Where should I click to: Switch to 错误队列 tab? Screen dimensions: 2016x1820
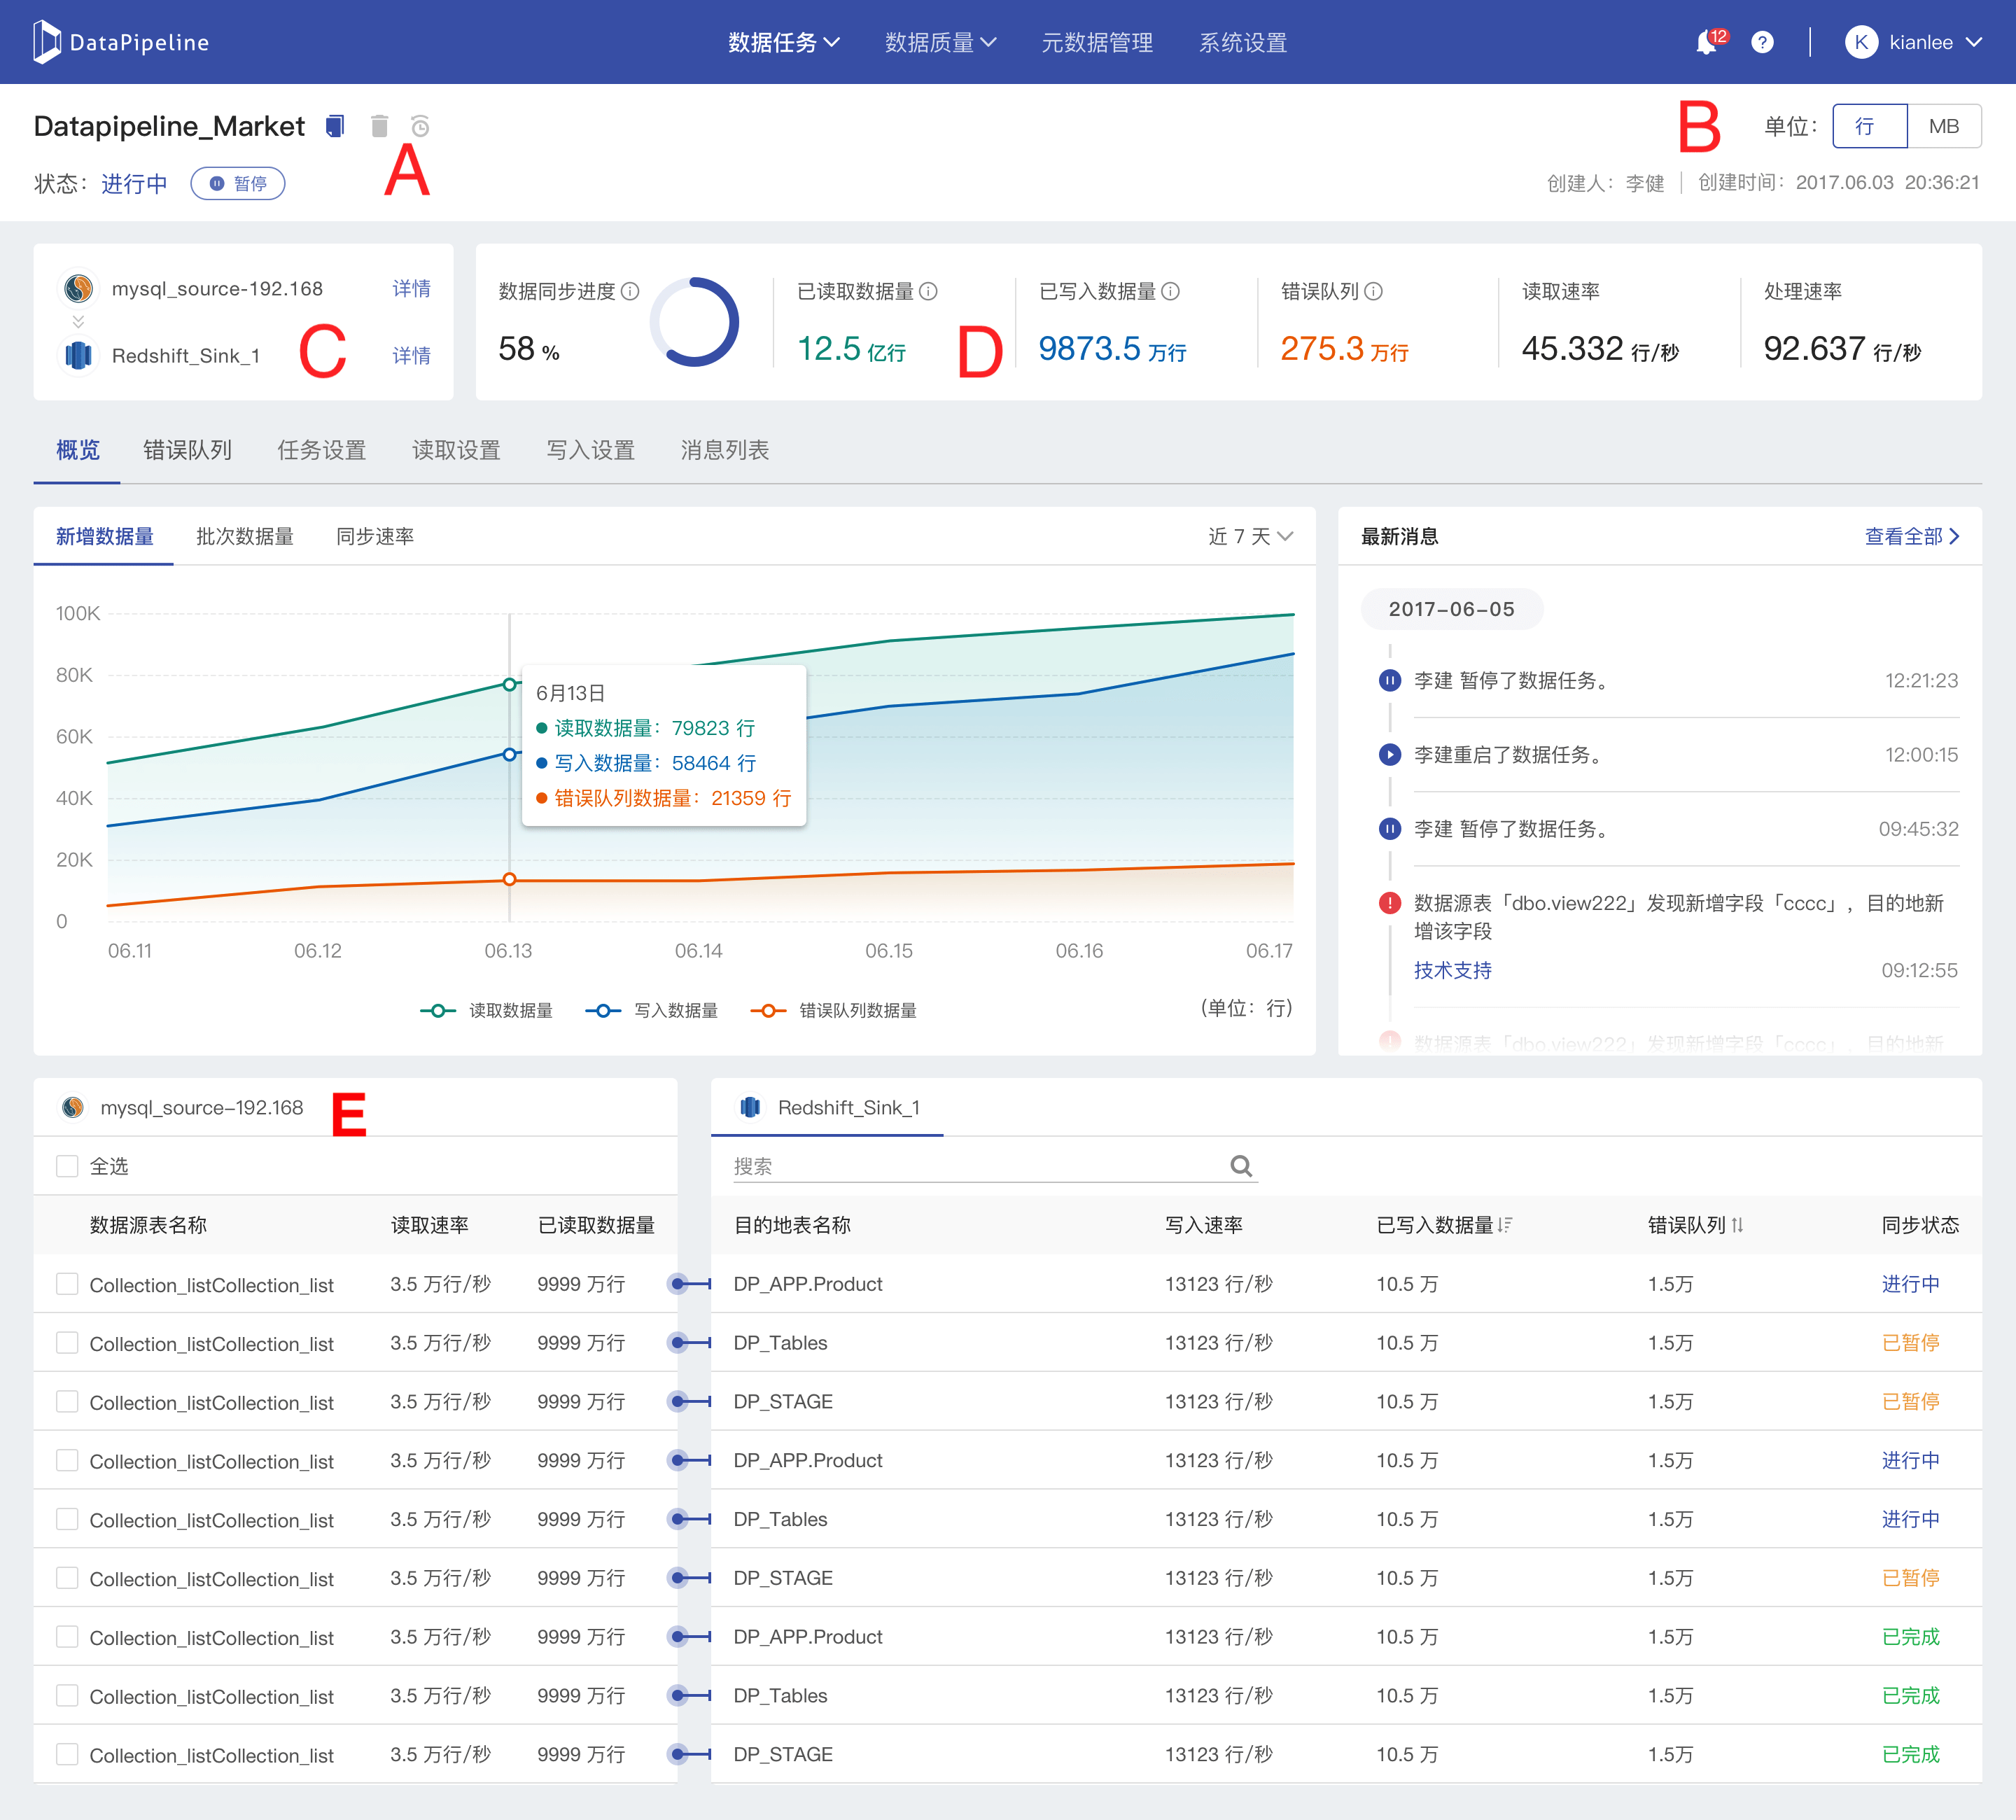(x=187, y=450)
